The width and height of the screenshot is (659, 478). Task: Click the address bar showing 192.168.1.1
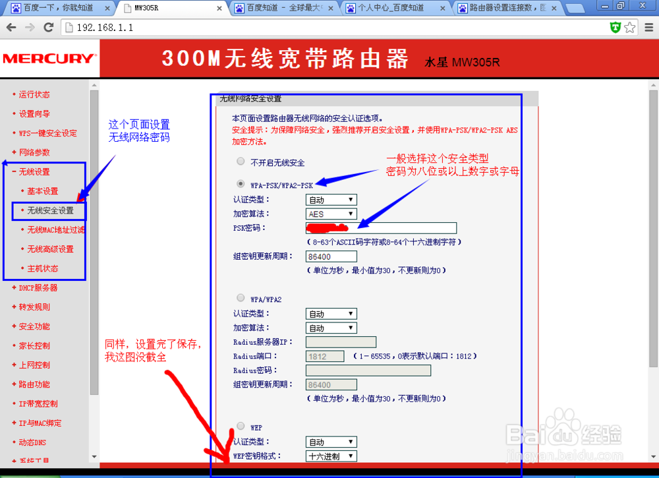(336, 28)
